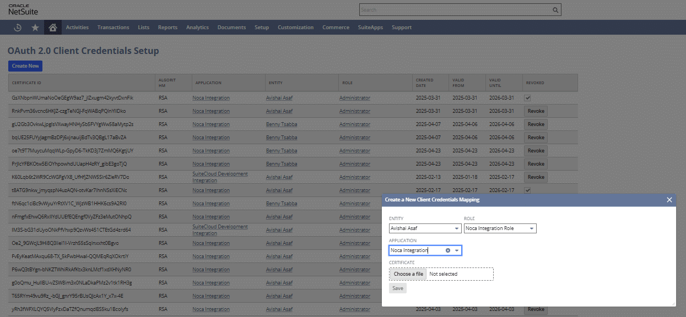
Task: Open SuiteCloud Development Integration link in IM3S-bG31 row
Action: click(220, 230)
